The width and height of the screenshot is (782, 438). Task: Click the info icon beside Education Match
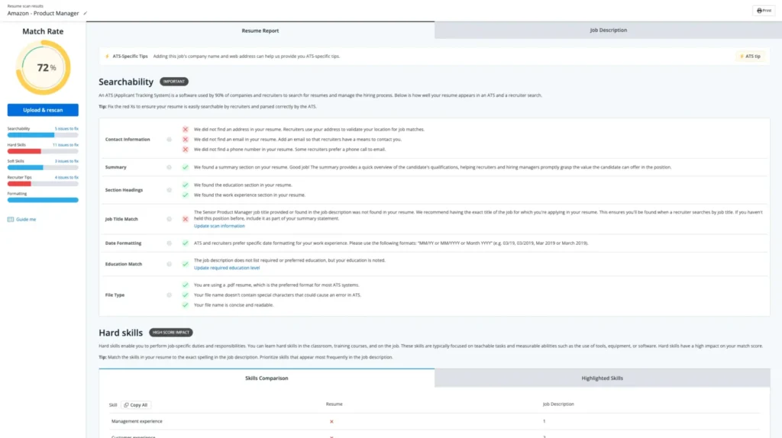click(x=169, y=264)
